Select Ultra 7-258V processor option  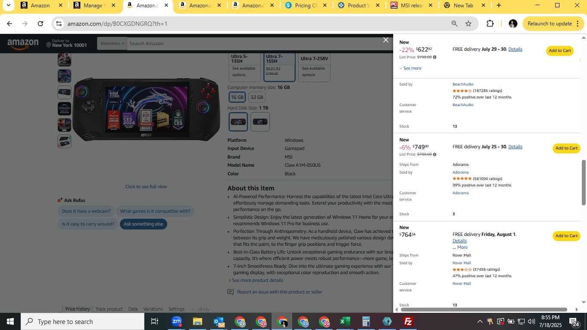(314, 67)
